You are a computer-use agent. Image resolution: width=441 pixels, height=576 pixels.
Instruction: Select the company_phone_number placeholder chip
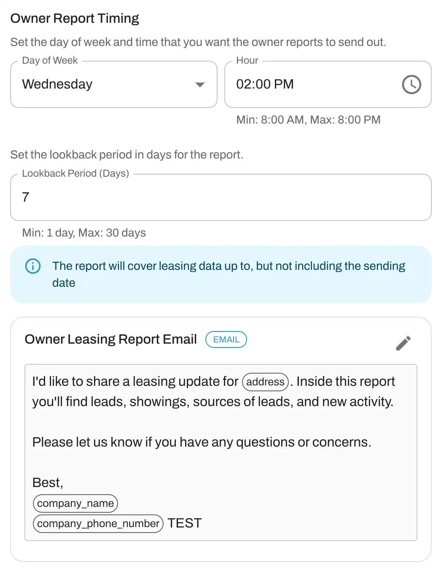[x=97, y=524]
